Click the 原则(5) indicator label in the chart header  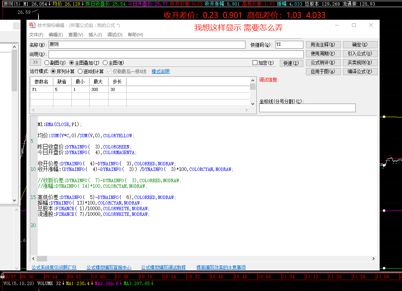tap(12, 4)
